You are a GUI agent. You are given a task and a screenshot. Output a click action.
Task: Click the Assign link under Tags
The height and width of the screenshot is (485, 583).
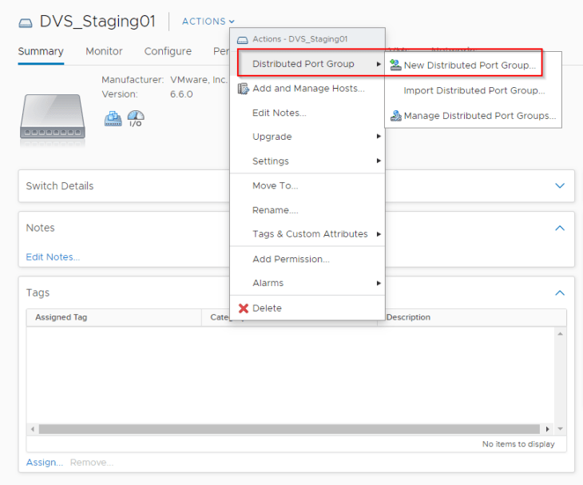click(x=44, y=463)
